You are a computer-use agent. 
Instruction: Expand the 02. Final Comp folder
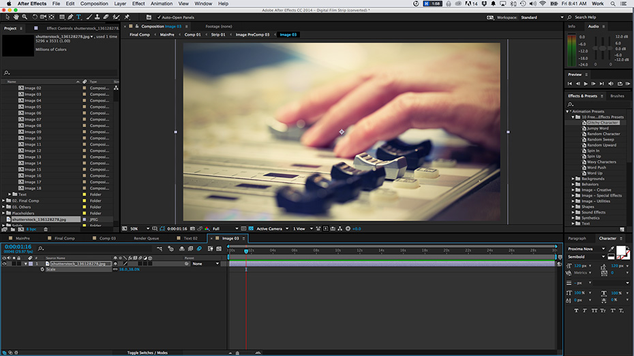click(3, 201)
